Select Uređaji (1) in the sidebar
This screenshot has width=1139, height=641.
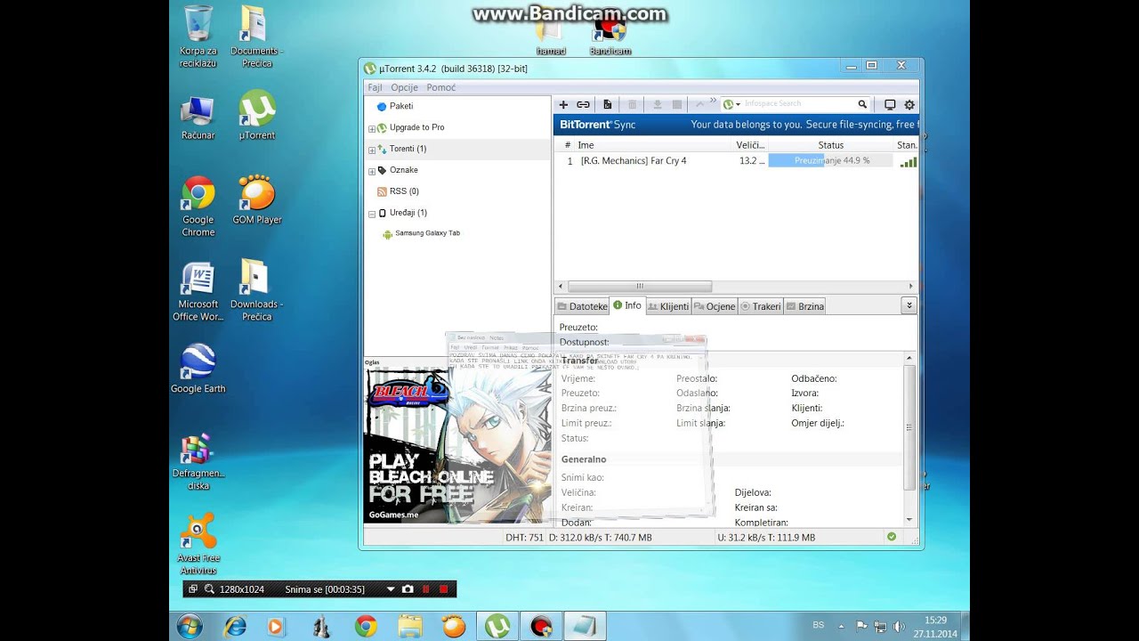tap(408, 213)
